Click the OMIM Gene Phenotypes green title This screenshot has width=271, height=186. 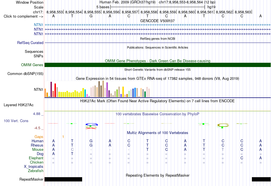pos(157,61)
